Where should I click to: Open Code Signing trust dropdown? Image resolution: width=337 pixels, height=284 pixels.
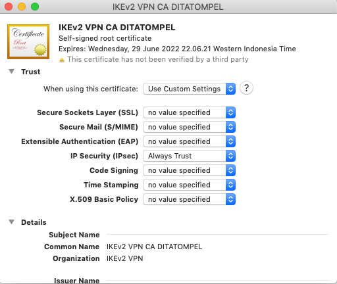(189, 170)
